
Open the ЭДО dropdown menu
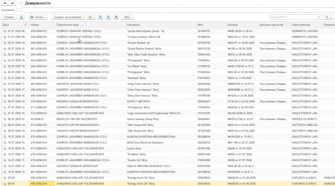127,17
